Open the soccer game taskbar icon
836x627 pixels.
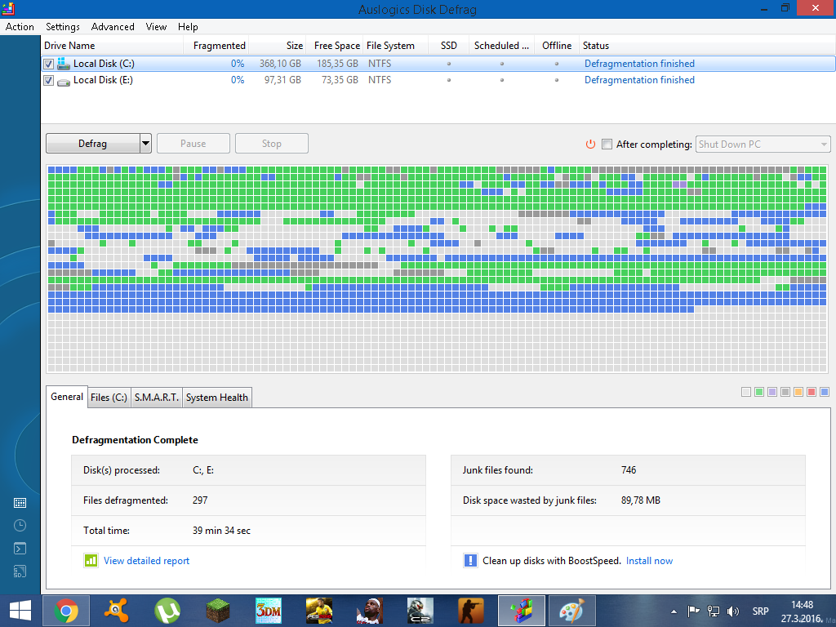[x=319, y=611]
